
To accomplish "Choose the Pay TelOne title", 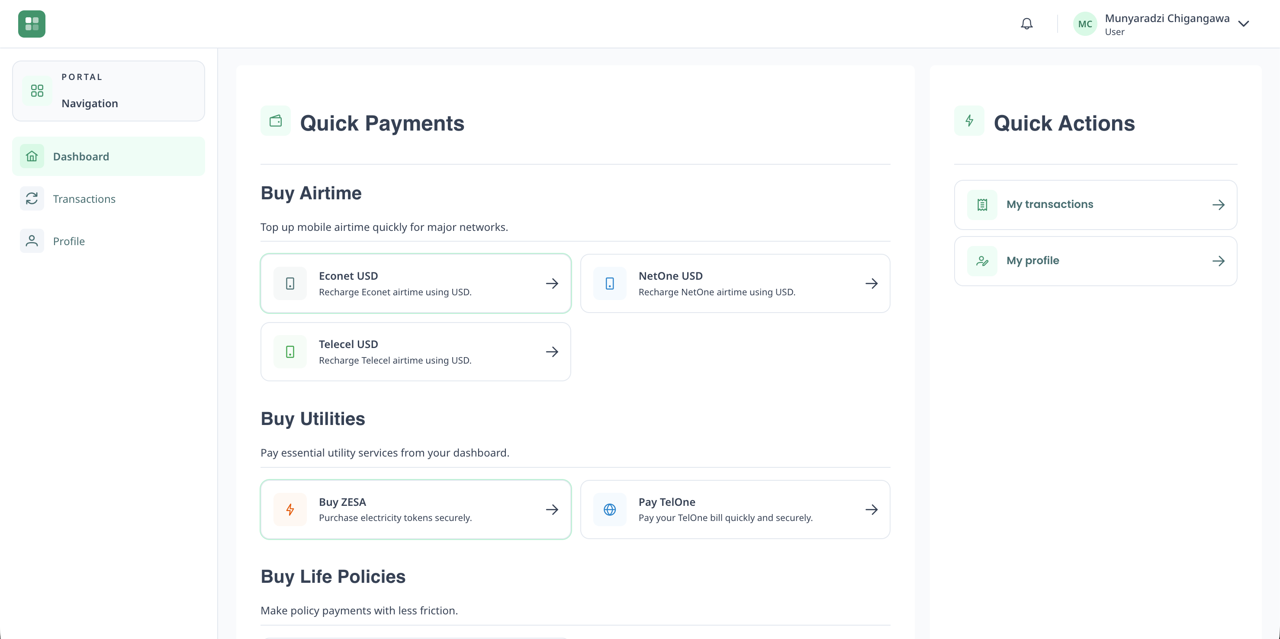I will 667,502.
